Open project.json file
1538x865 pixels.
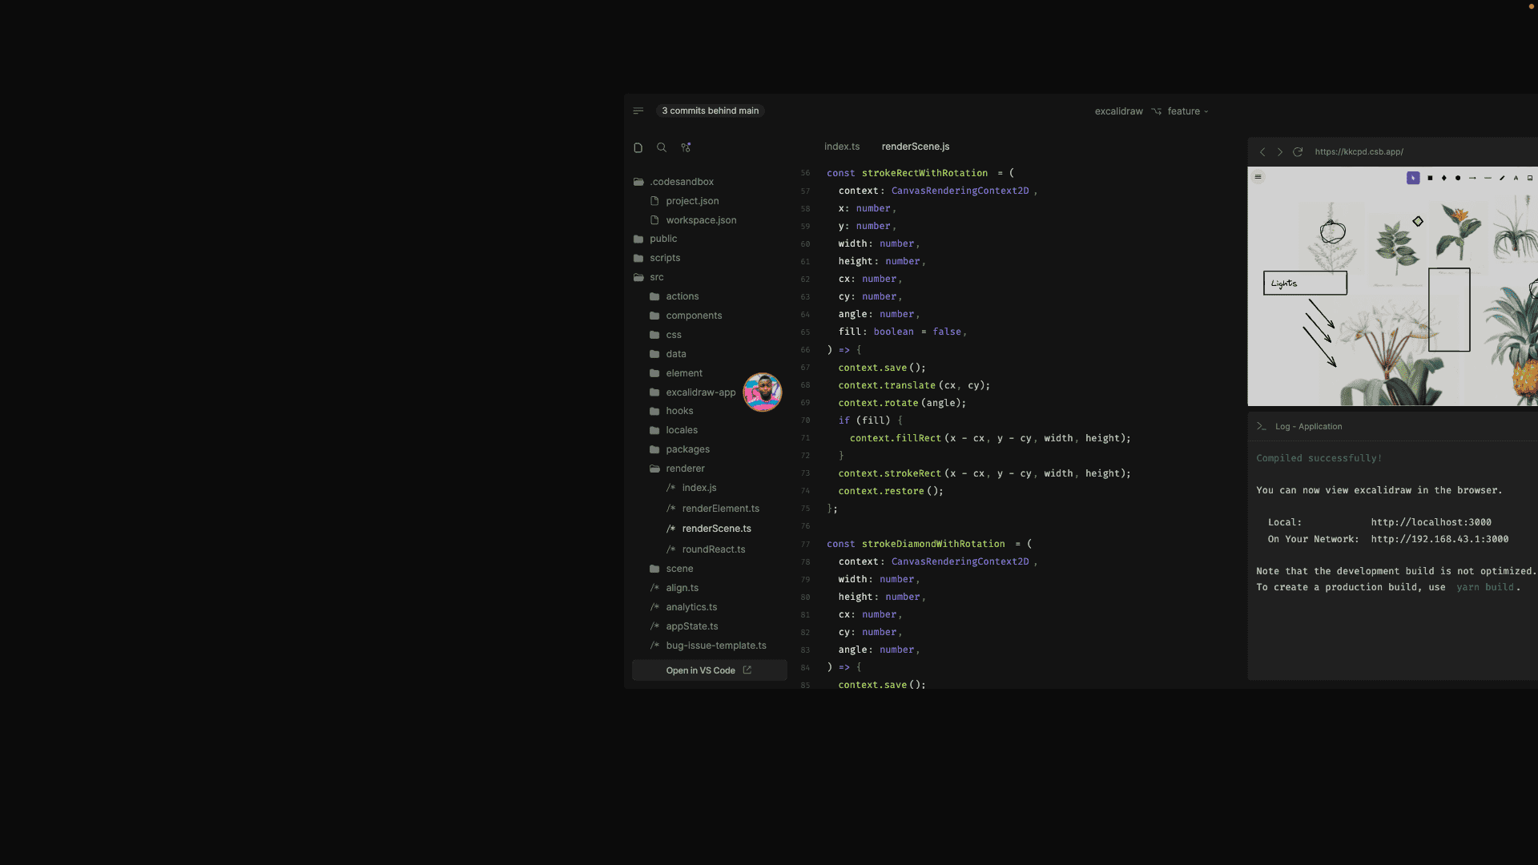click(x=684, y=201)
